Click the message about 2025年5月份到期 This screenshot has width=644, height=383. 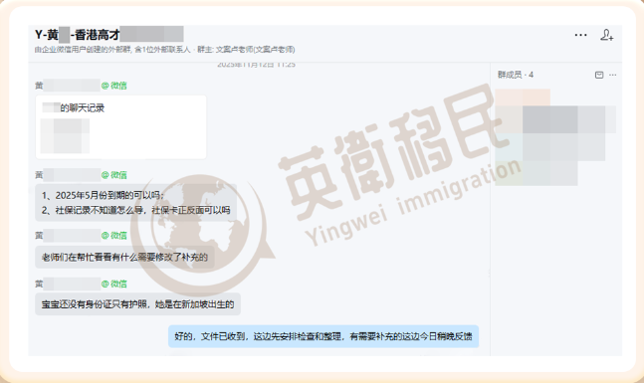[x=135, y=203]
